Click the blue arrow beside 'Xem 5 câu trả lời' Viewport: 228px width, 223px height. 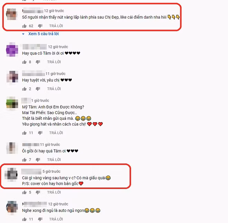(x=23, y=34)
